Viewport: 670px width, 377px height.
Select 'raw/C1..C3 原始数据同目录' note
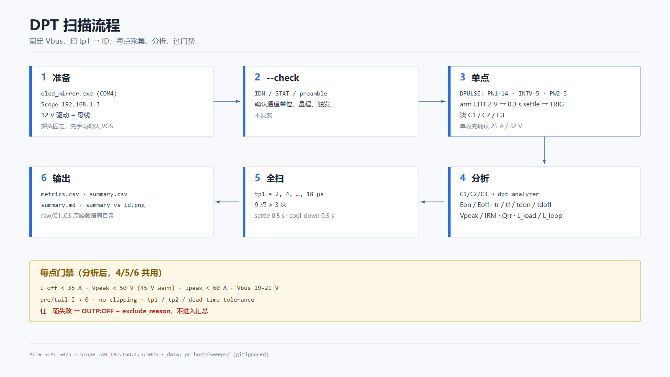77,216
